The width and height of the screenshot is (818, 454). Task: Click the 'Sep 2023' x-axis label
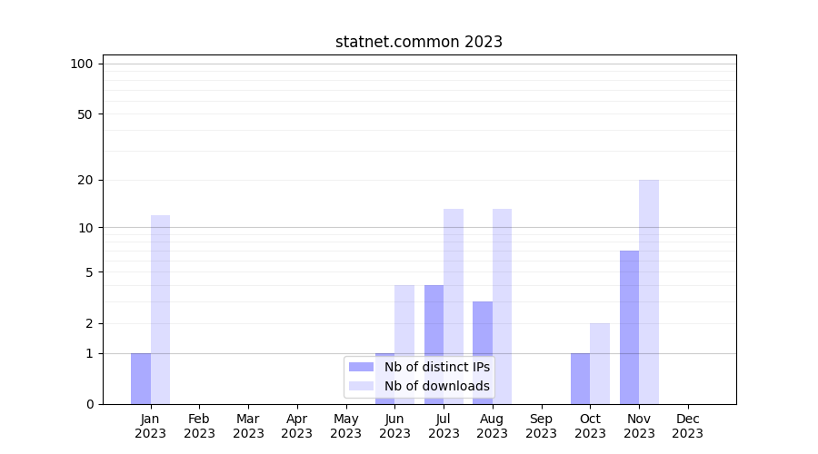pyautogui.click(x=541, y=426)
